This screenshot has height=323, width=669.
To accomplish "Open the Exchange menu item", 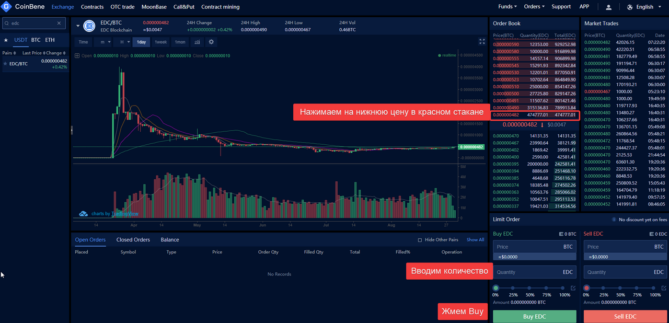I will point(63,7).
